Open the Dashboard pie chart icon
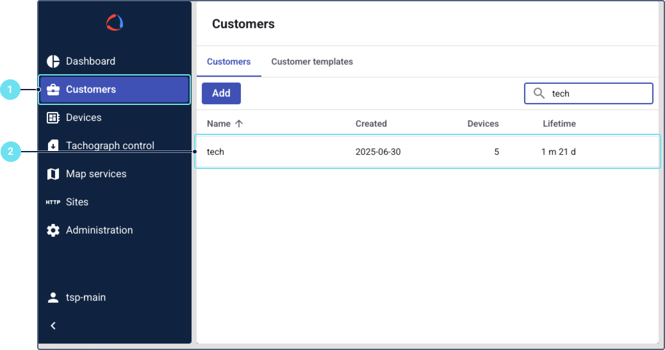This screenshot has width=665, height=350. pos(53,61)
